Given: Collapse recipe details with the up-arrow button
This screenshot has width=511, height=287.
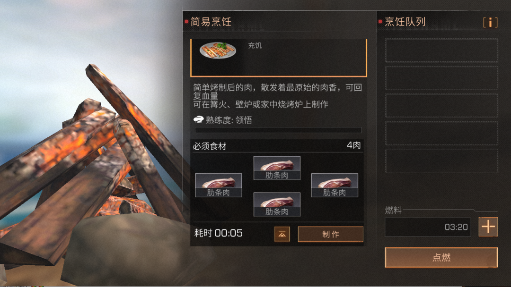Looking at the screenshot, I should [x=282, y=234].
